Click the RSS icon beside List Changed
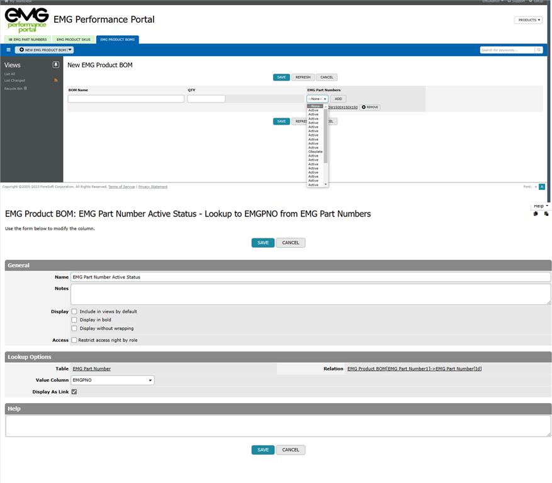Viewport: 552px width, 483px height. [x=56, y=80]
